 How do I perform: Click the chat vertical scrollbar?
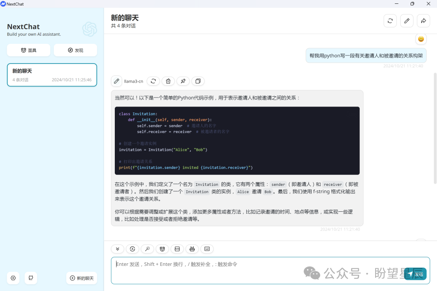(435, 128)
